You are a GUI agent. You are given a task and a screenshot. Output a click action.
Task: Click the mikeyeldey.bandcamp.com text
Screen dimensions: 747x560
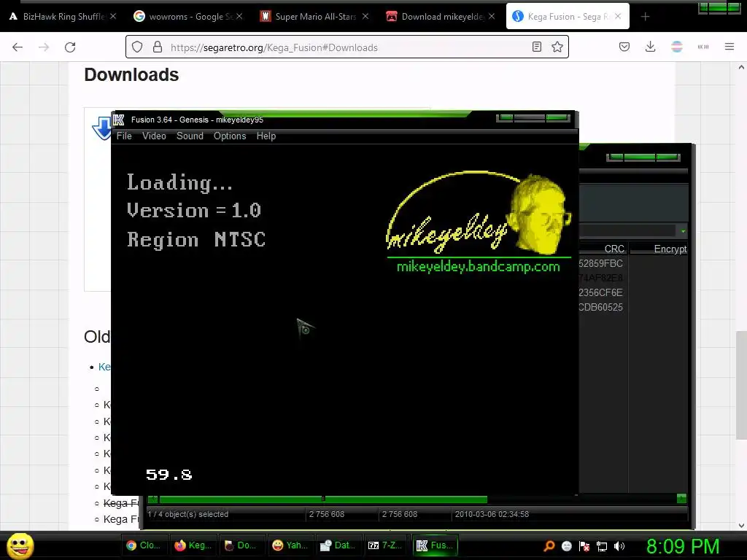pos(479,267)
